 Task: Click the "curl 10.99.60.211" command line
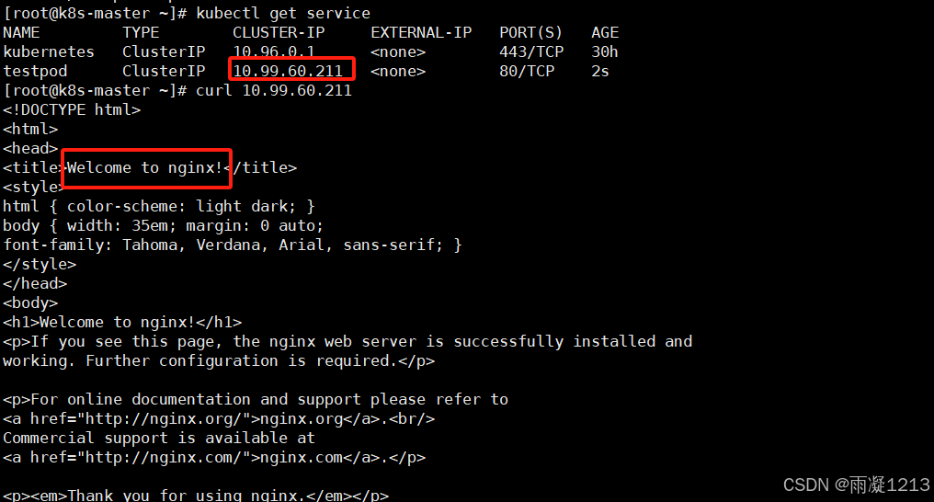(274, 90)
